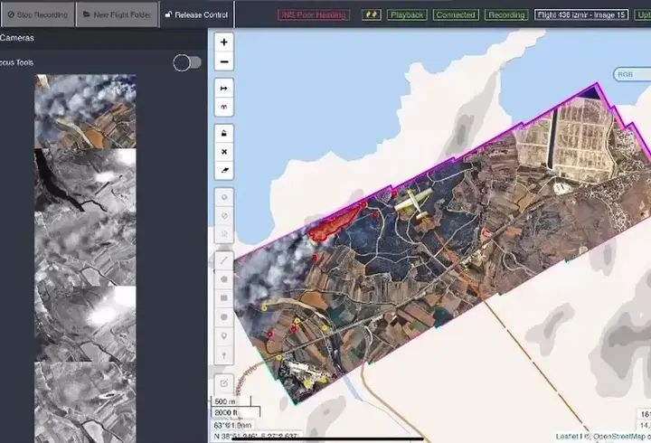Toggle the map lock icon
Screen dimensions: 651x443
pos(224,134)
